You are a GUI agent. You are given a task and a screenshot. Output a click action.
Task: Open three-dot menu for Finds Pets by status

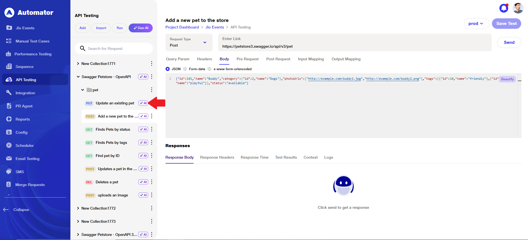(x=152, y=129)
